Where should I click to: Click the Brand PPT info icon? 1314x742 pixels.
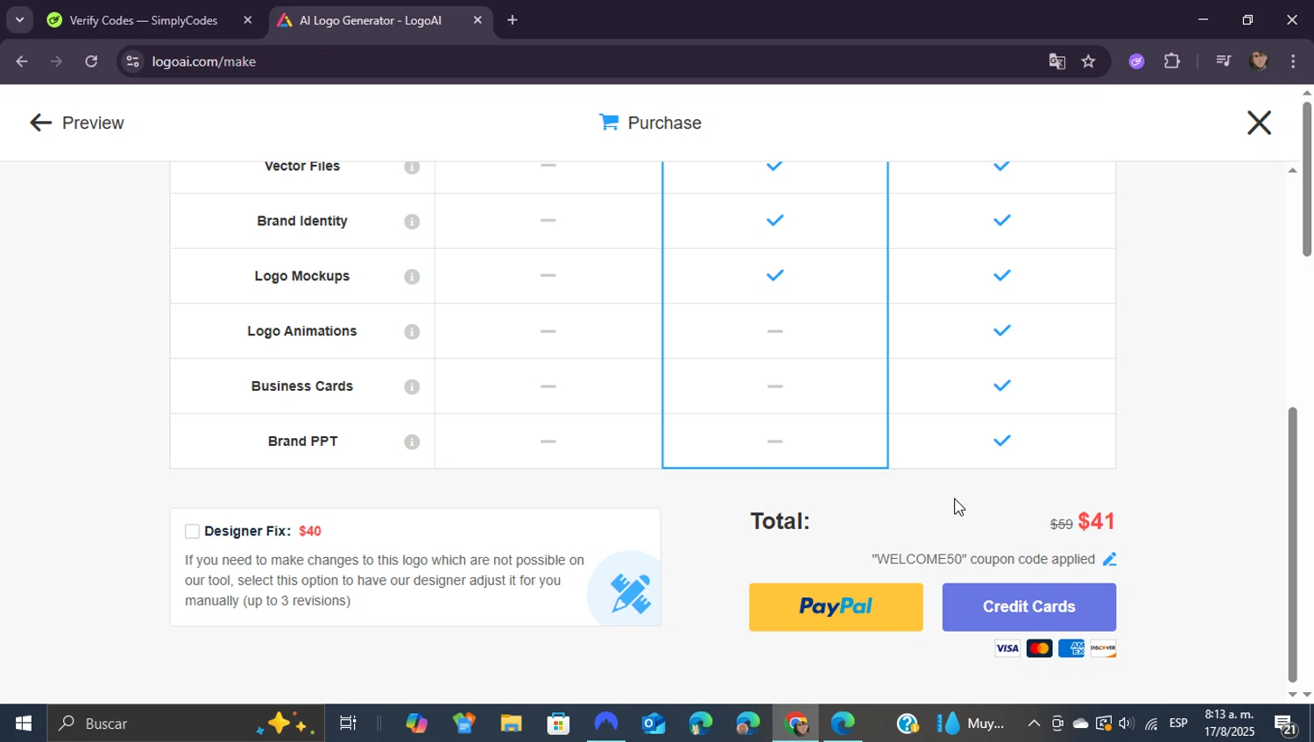point(412,442)
